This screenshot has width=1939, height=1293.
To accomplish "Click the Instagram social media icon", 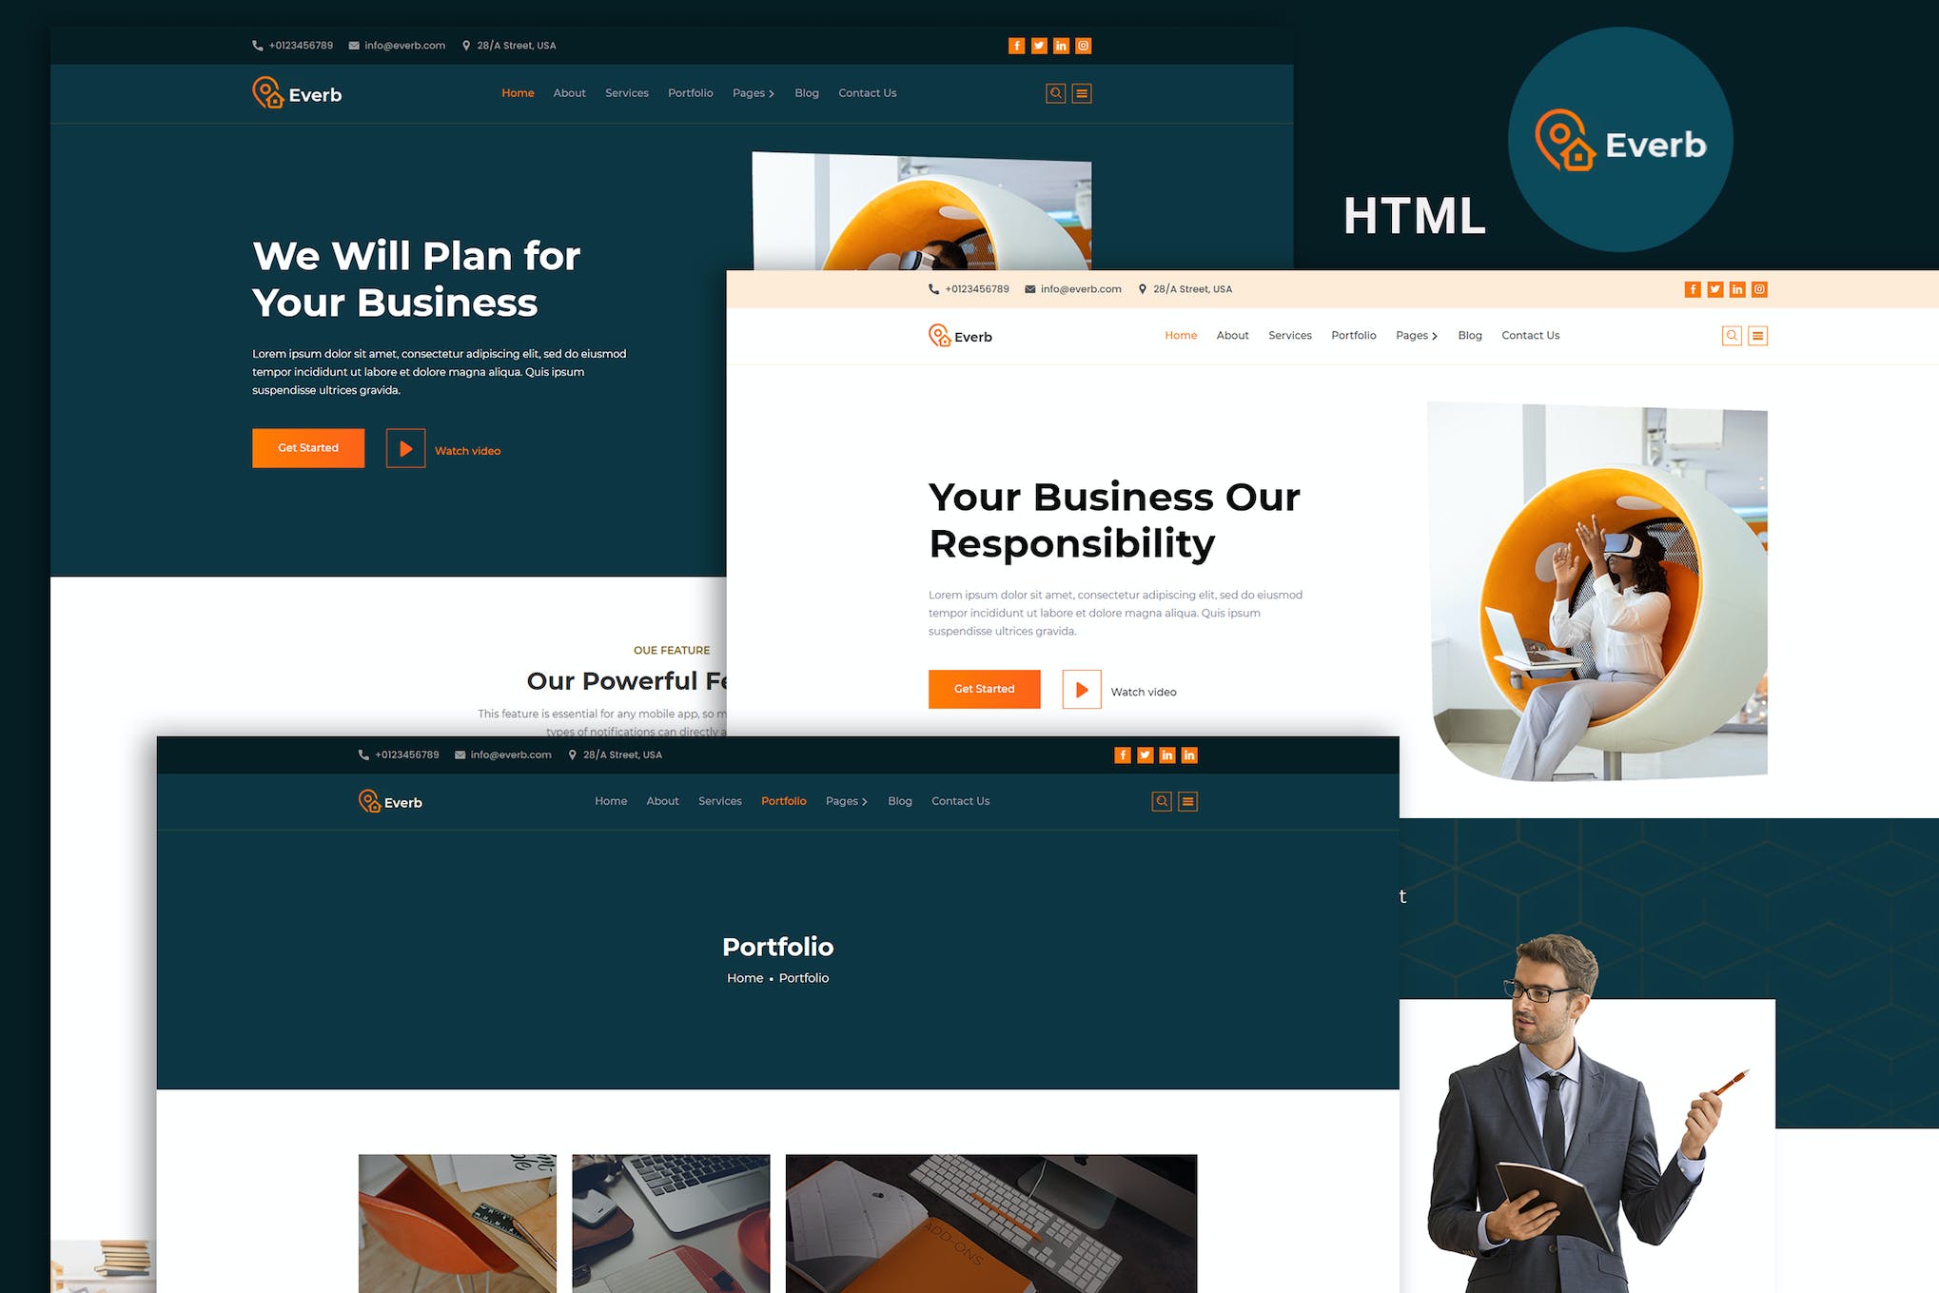I will (x=1087, y=47).
